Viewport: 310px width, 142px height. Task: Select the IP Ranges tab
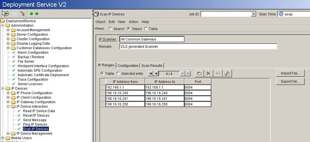[x=106, y=65]
